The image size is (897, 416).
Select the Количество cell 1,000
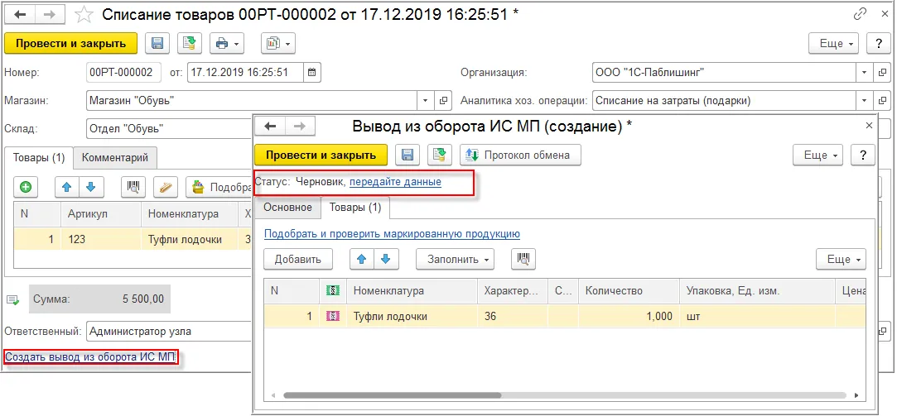[x=629, y=316]
